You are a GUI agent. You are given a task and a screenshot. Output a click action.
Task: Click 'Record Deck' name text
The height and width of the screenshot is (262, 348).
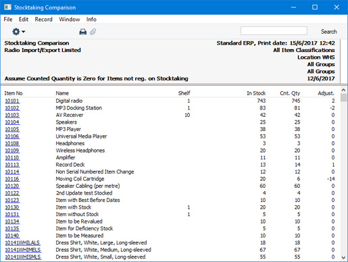coord(70,165)
